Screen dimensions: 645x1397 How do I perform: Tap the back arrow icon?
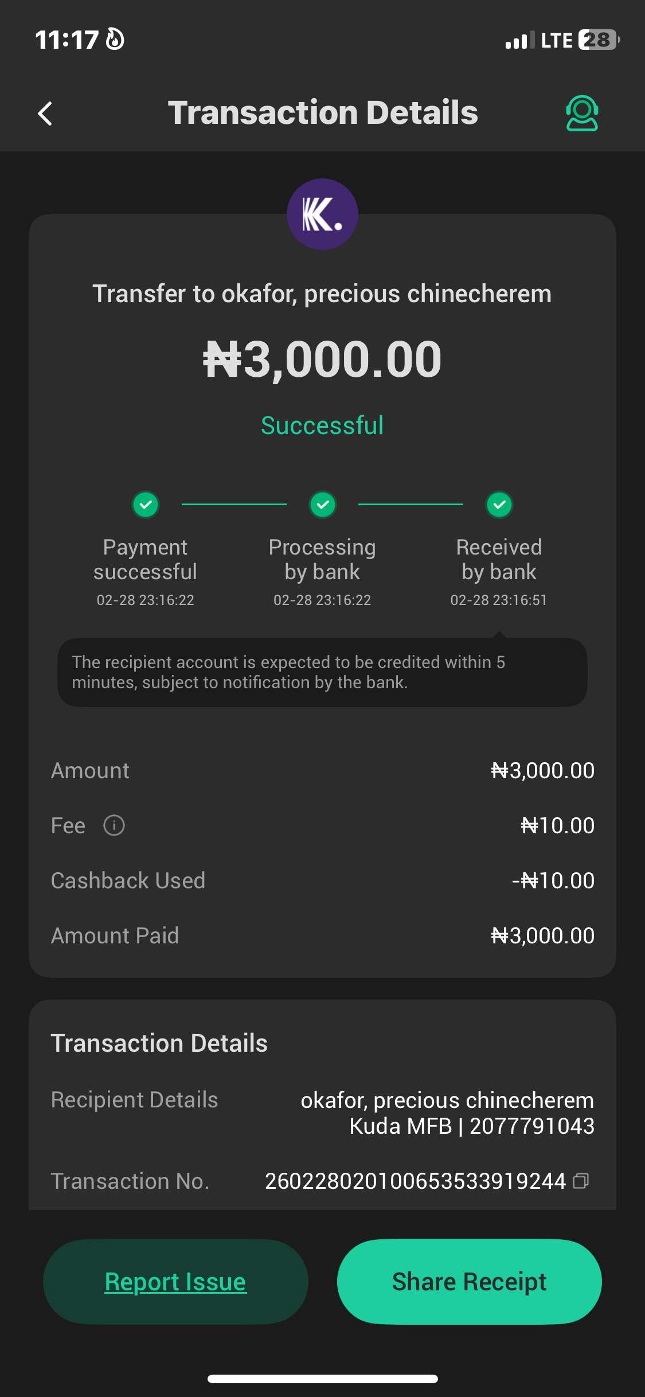coord(45,114)
